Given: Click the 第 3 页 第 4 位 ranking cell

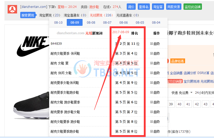Looking at the screenshot, I should click(x=126, y=53).
